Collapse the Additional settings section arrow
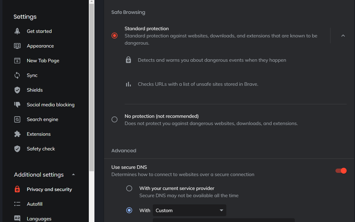 [74, 175]
